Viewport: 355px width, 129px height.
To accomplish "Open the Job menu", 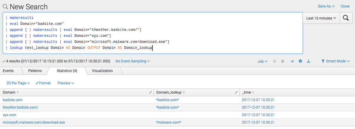I will 262,61.
